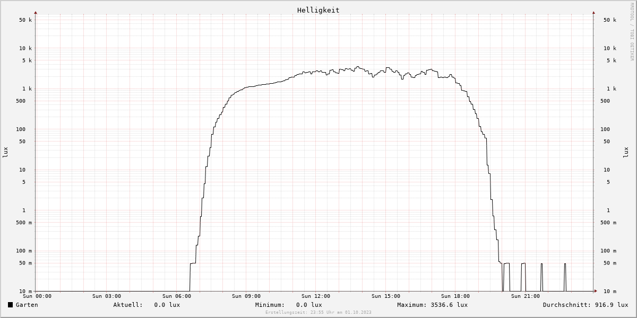The height and width of the screenshot is (318, 637).
Task: Click the "Sun 12:00" time axis label
Action: pos(316,296)
